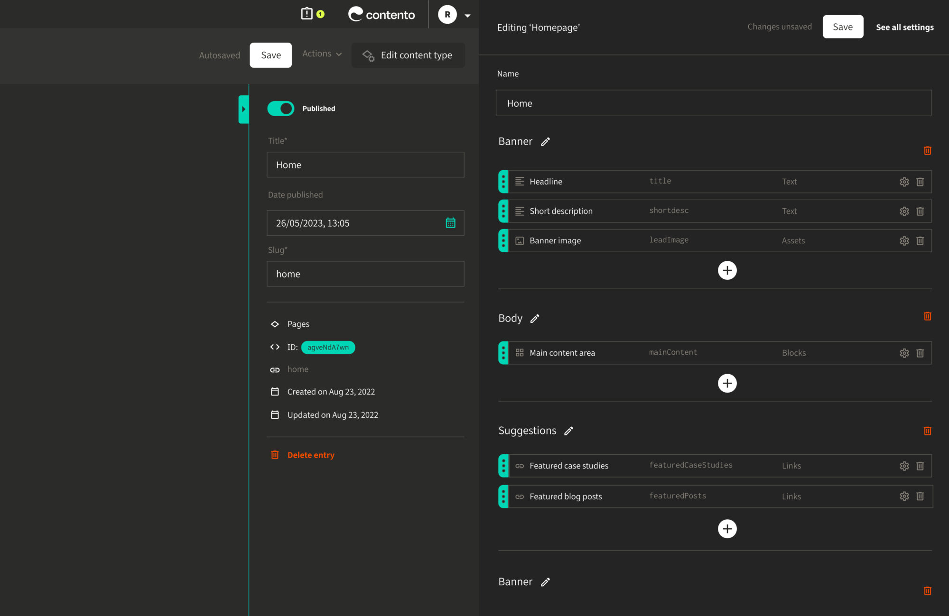This screenshot has width=949, height=616.
Task: Save the Homepage content type changes
Action: (x=842, y=27)
